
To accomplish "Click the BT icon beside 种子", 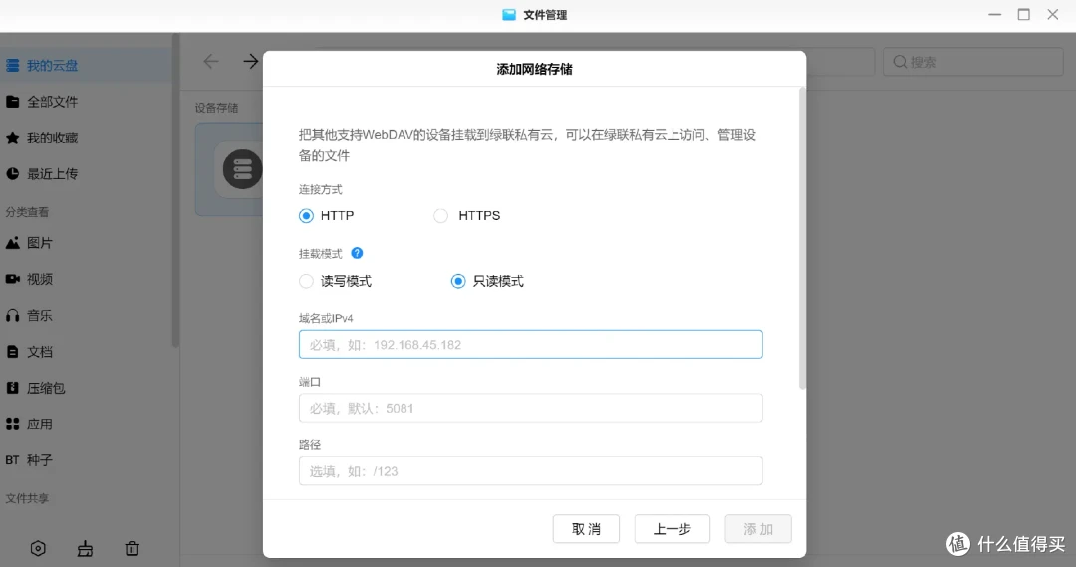I will 12,460.
